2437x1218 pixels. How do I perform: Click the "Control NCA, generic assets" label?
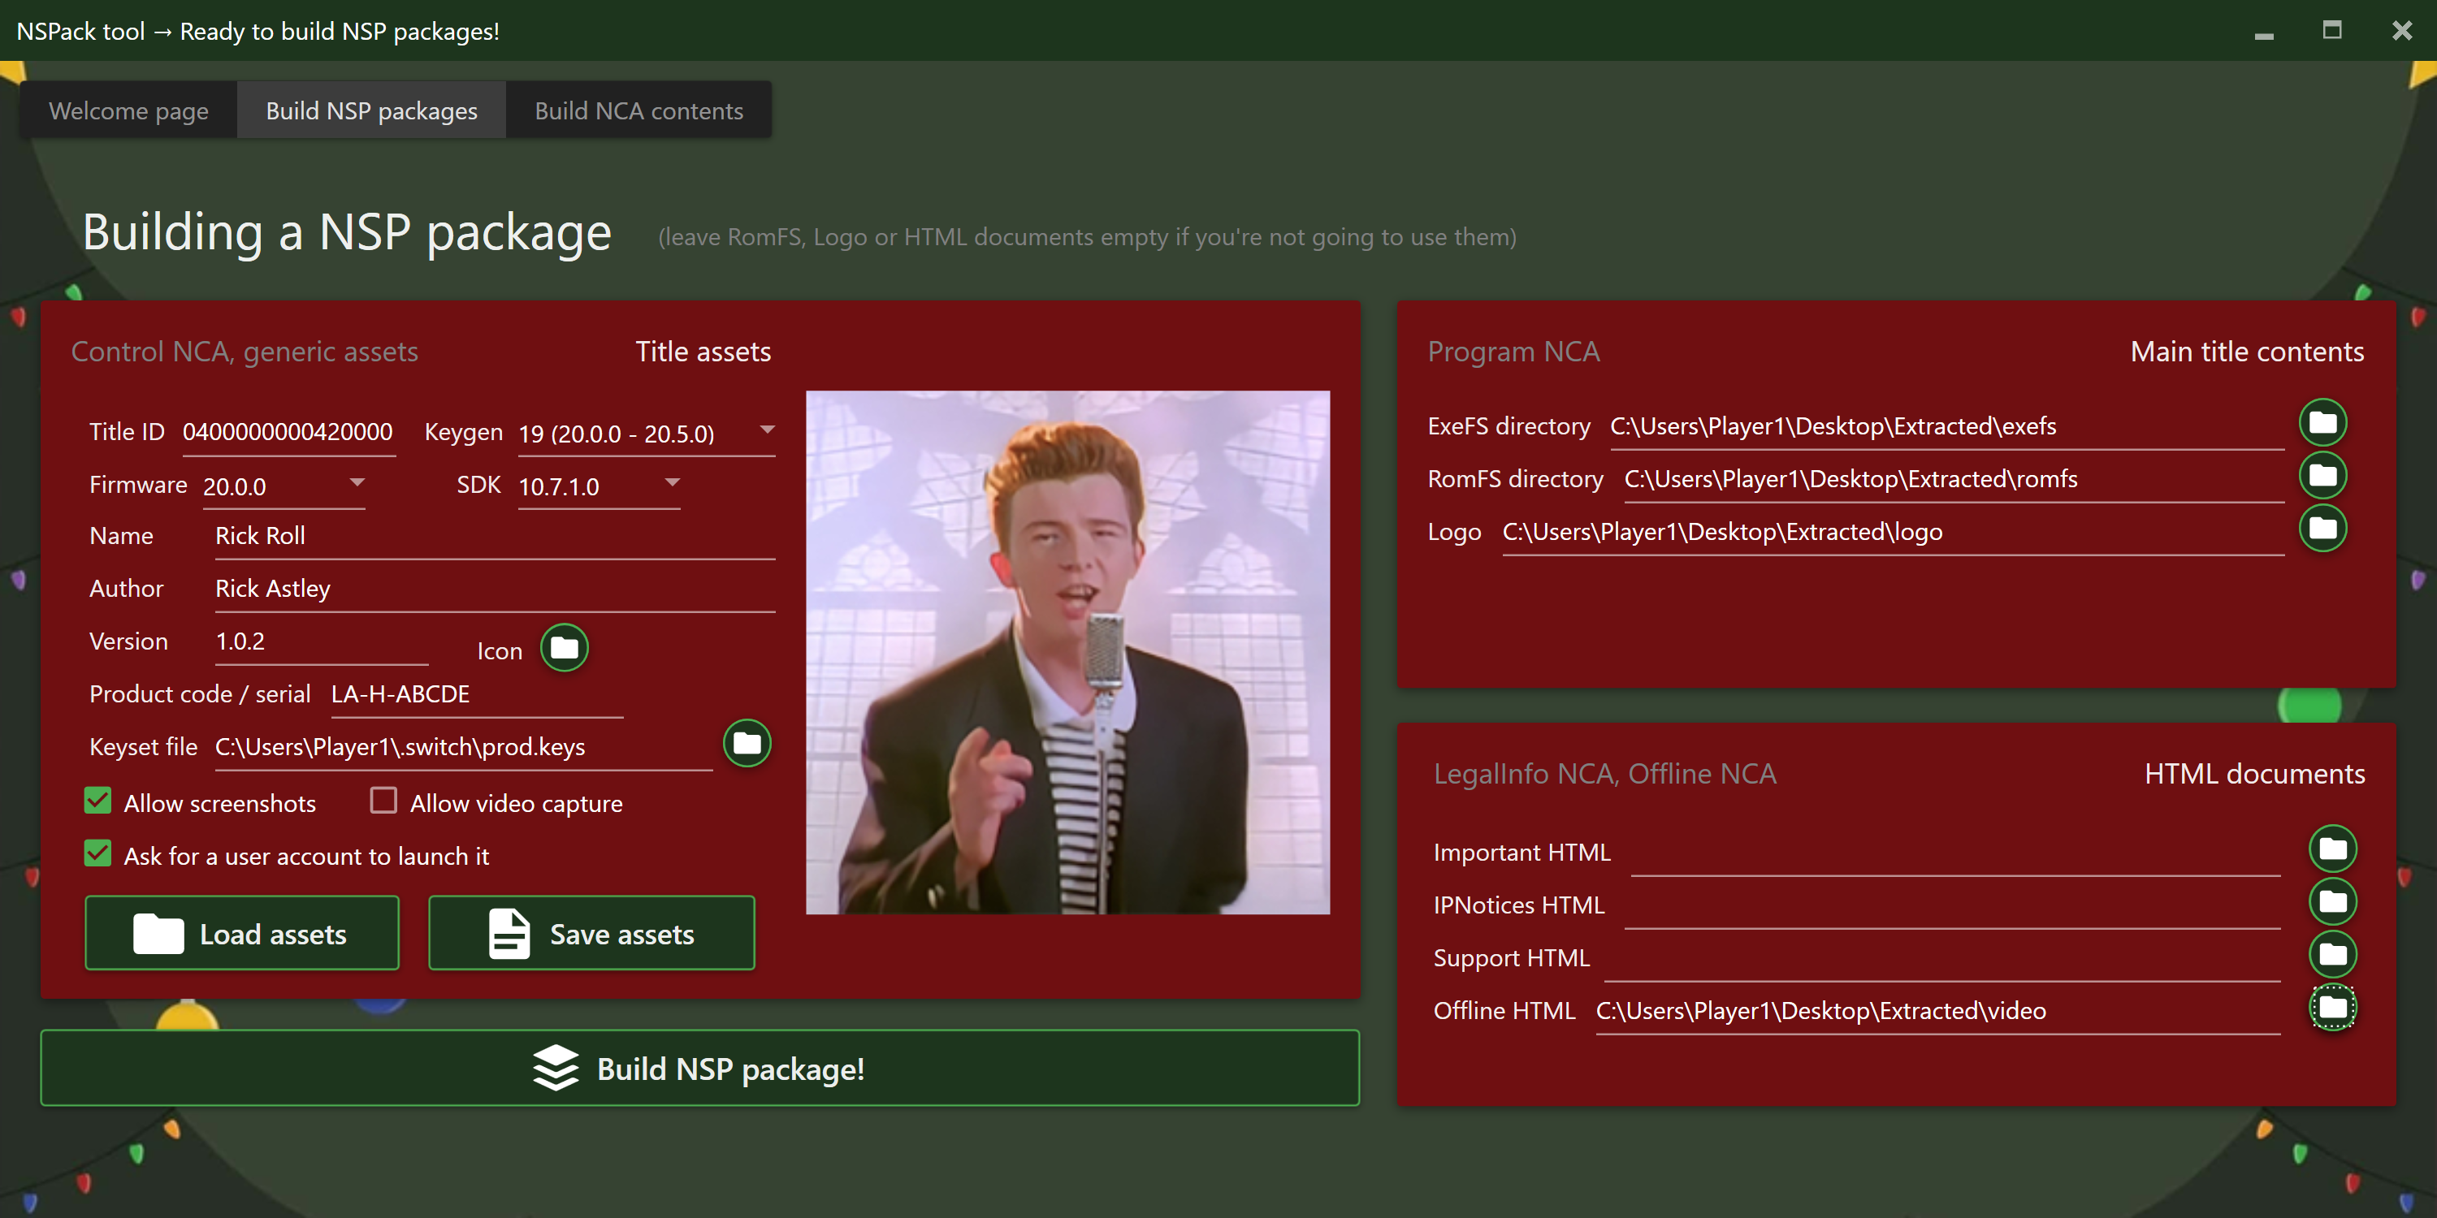point(245,352)
